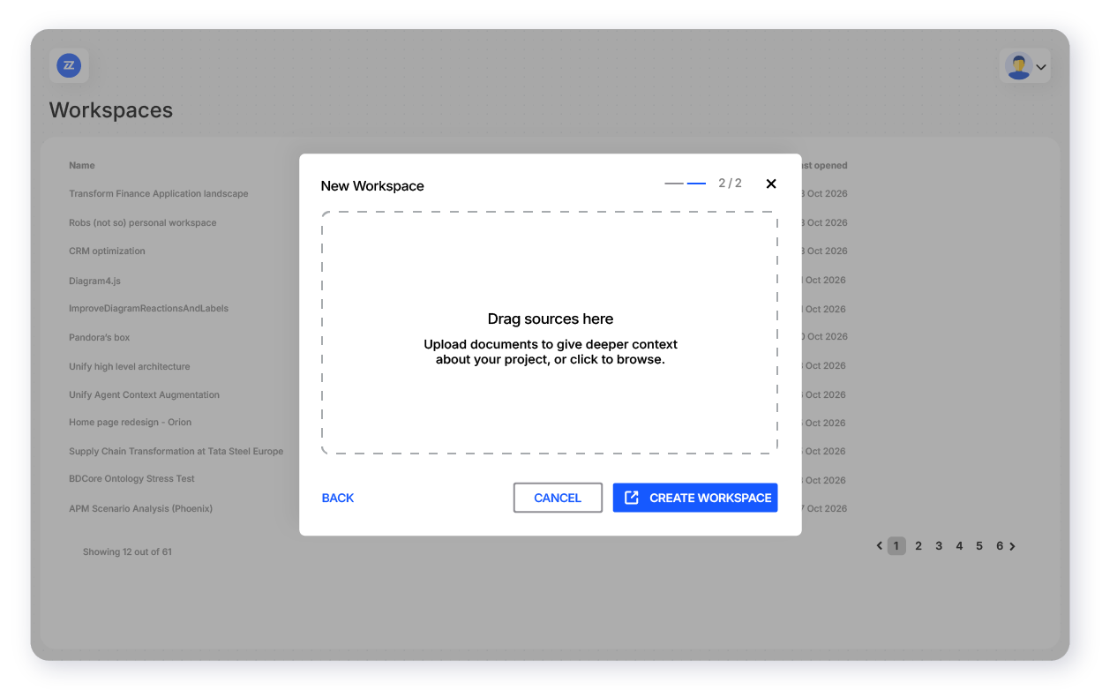The width and height of the screenshot is (1102, 690).
Task: Click the Cancel button
Action: 558,498
